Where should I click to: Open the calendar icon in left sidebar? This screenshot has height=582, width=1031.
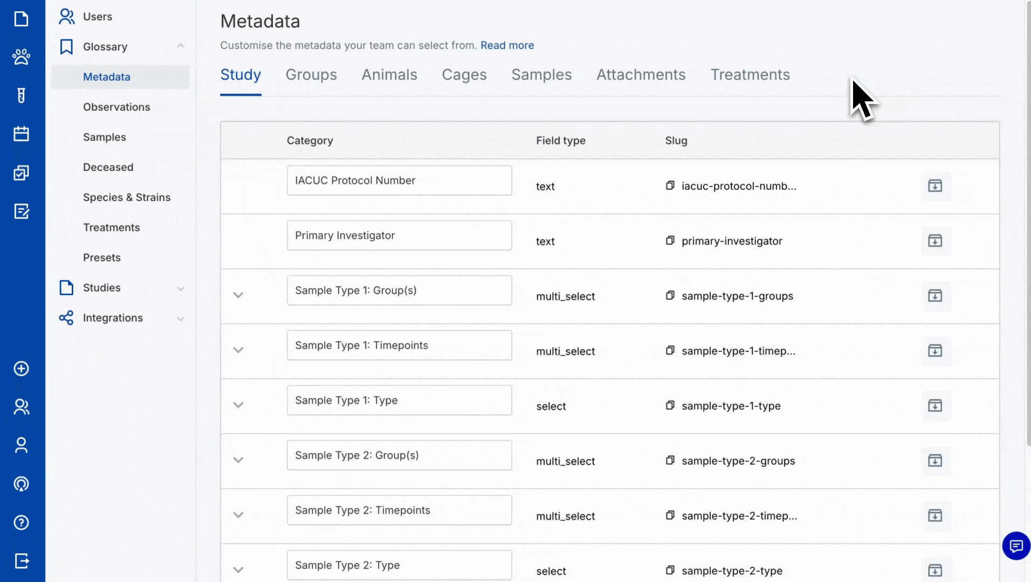(x=21, y=134)
